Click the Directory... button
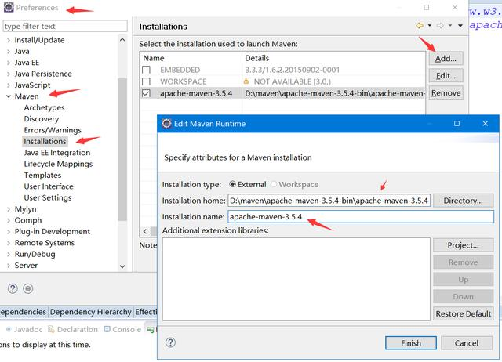Image resolution: width=502 pixels, height=362 pixels. (463, 201)
